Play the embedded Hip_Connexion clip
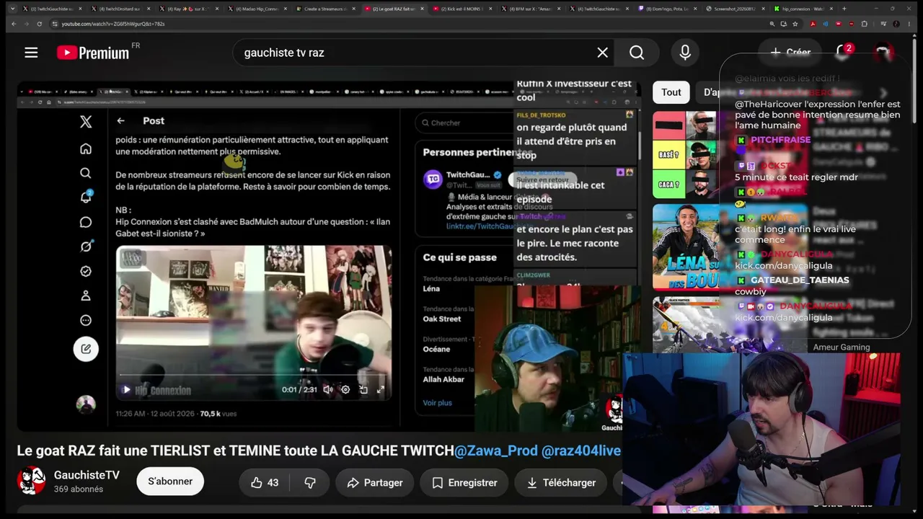 coord(126,390)
